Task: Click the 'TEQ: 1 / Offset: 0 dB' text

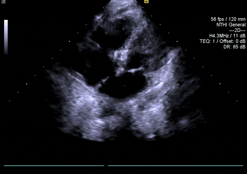Action: coord(222,41)
